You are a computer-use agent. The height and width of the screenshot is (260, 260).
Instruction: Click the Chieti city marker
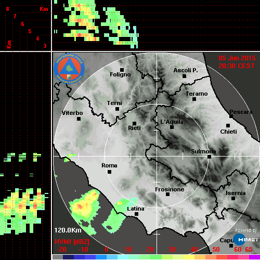tap(228, 125)
